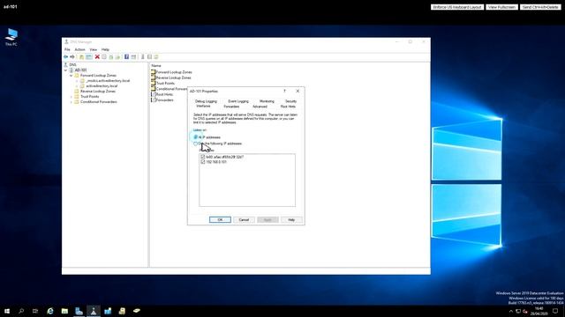Click Send Ctrl+Alt+Delete button

click(x=540, y=7)
